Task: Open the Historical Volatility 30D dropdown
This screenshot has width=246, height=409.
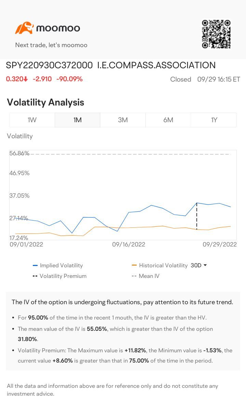Action: pyautogui.click(x=199, y=265)
